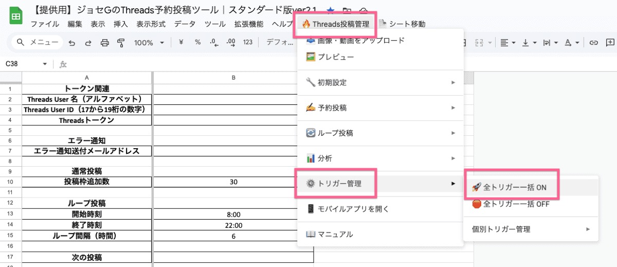The height and width of the screenshot is (267, 617).
Task: Expand the name box dropdown arrow
Action: [45, 64]
